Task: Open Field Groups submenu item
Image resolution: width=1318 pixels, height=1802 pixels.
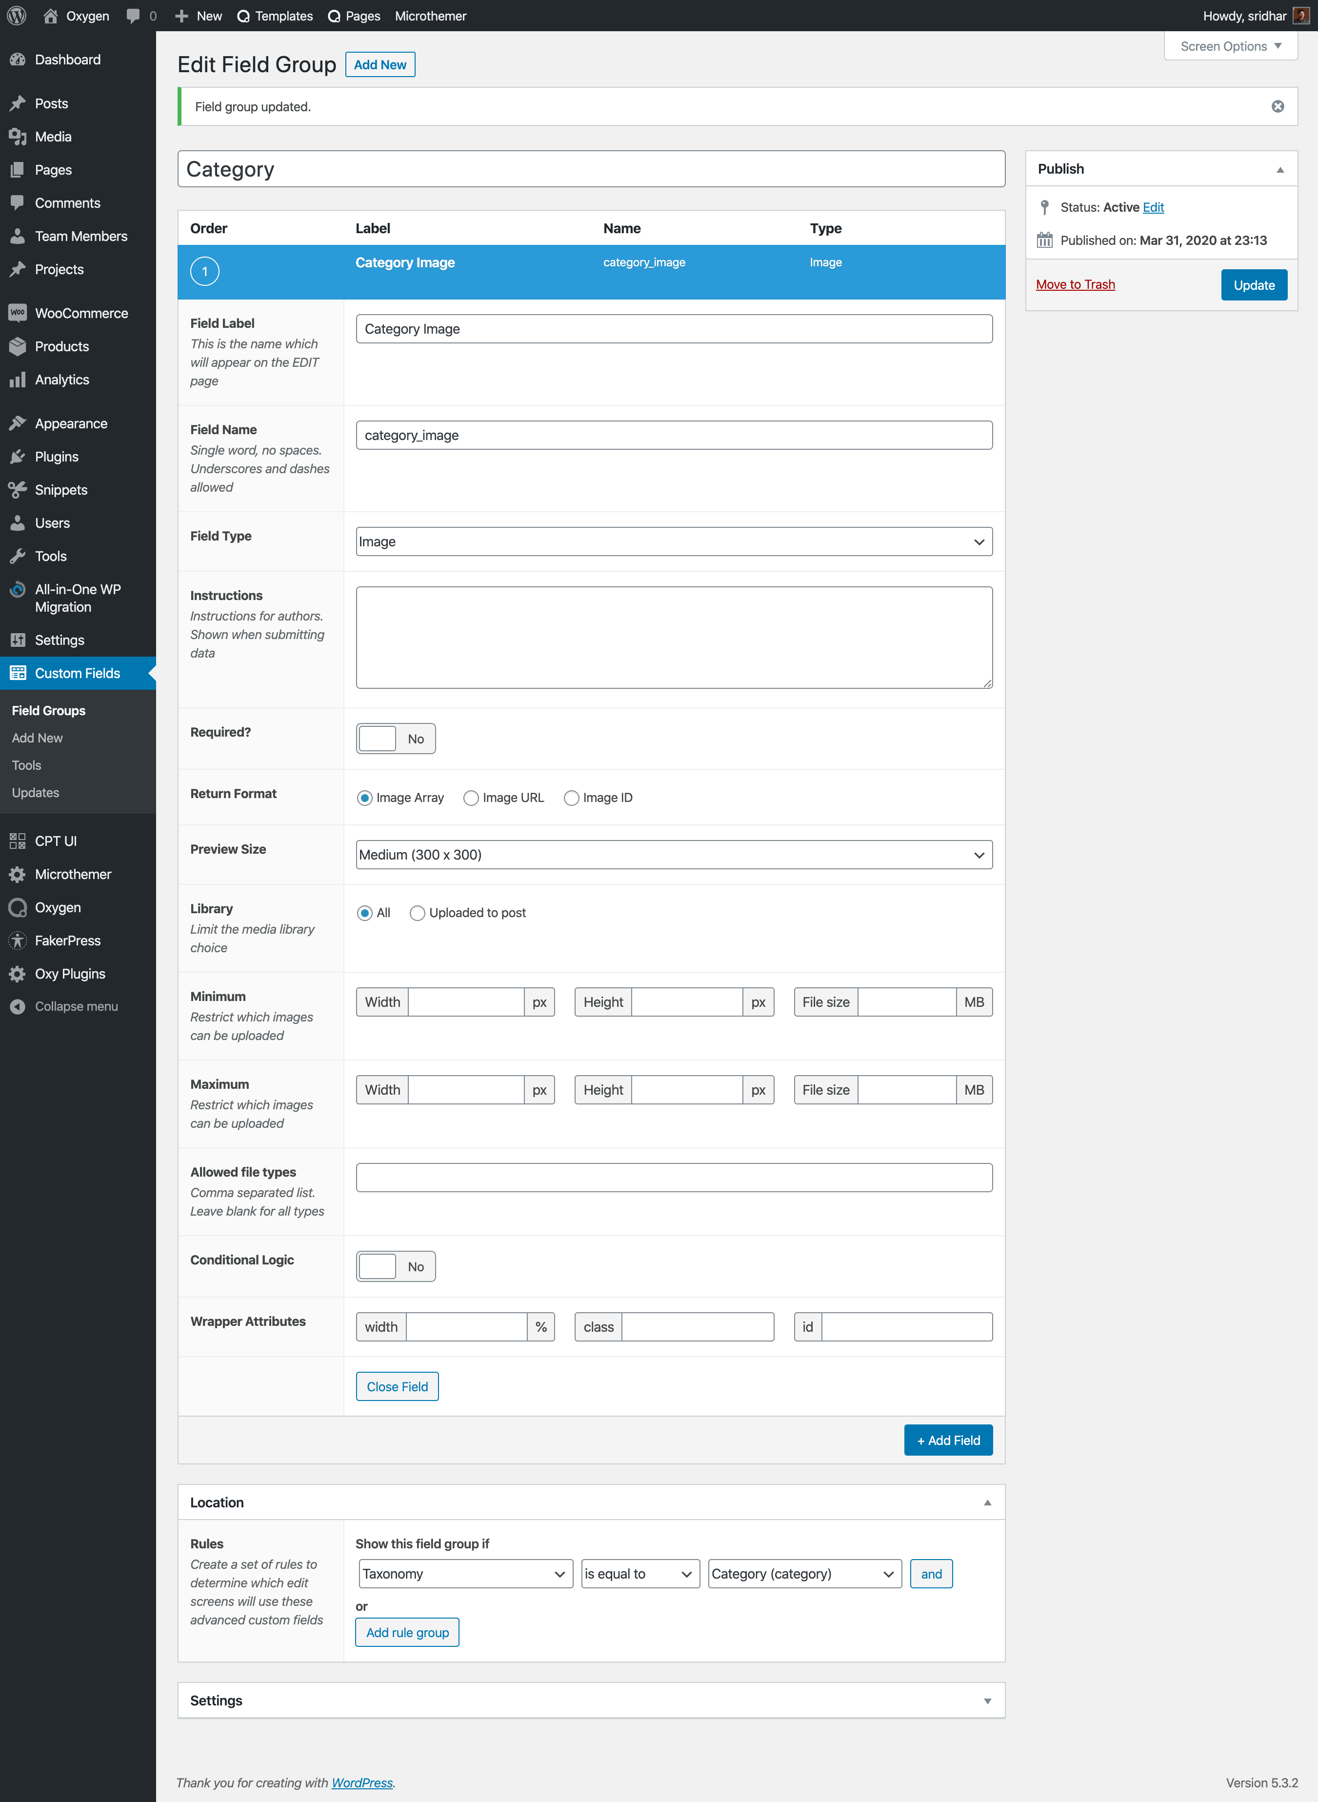Action: click(x=49, y=711)
